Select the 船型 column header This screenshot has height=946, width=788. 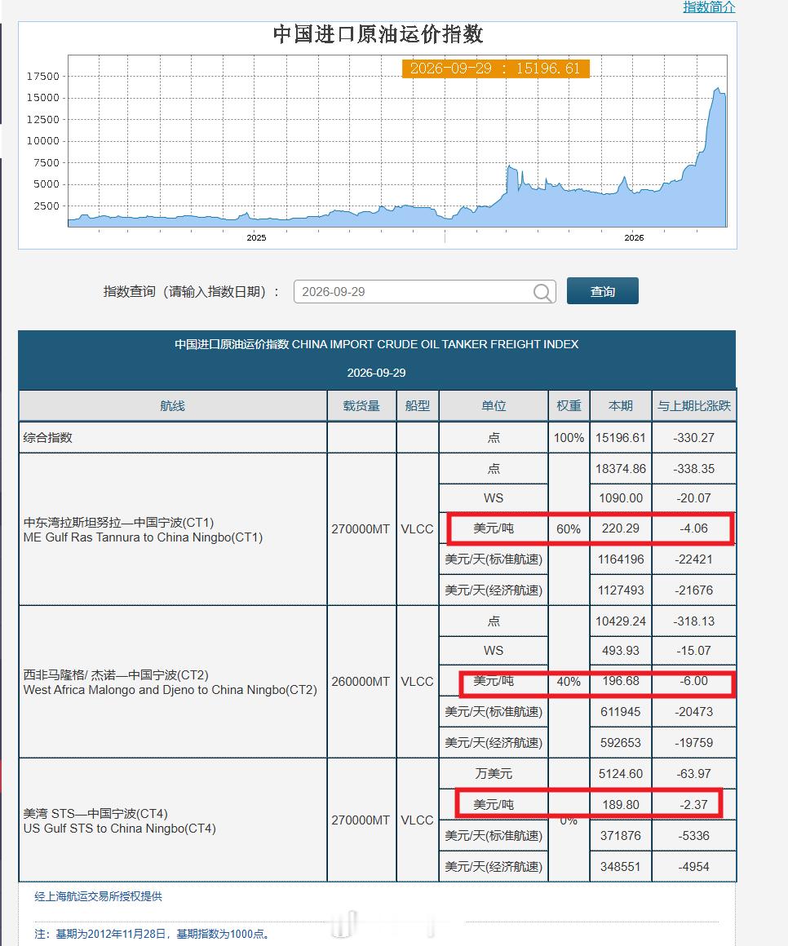click(x=418, y=406)
